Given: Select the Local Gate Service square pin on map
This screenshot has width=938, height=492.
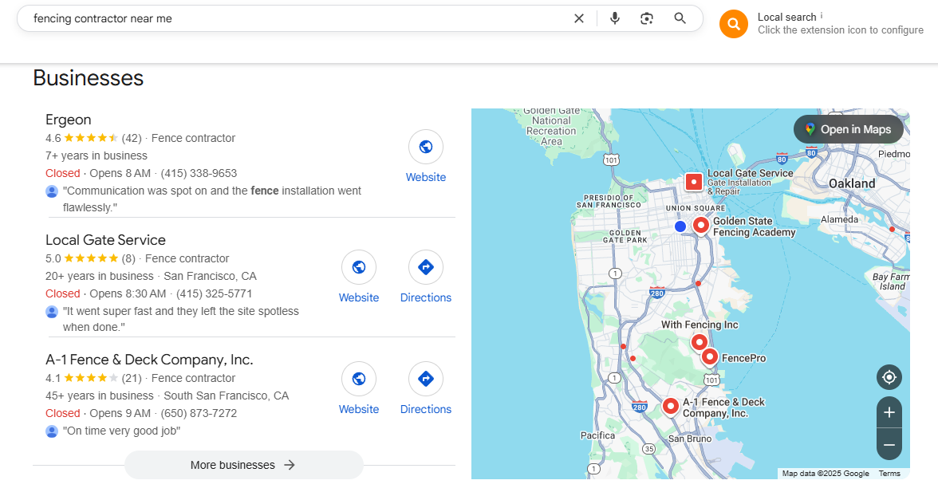Looking at the screenshot, I should (694, 181).
